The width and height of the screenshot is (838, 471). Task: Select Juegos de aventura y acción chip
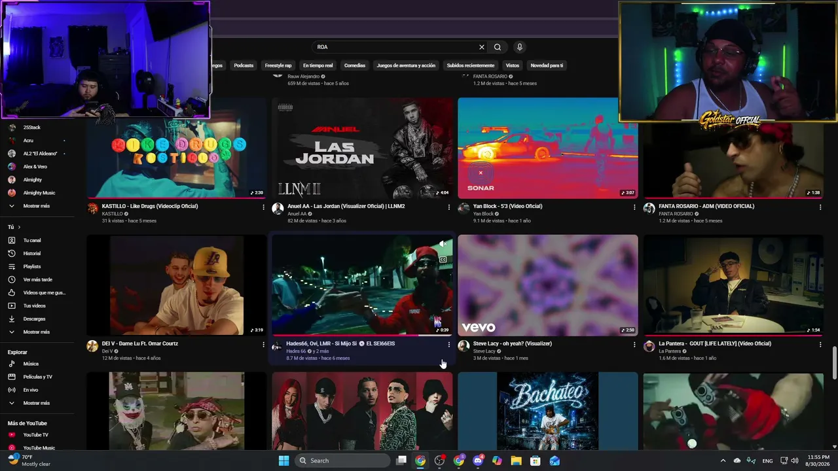(x=406, y=65)
